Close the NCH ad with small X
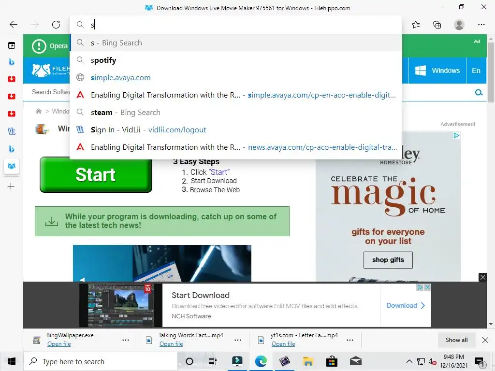 427,287
